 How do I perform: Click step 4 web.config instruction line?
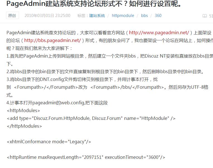pyautogui.click(x=57, y=103)
